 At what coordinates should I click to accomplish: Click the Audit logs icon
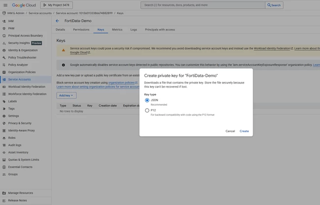pos(4,145)
